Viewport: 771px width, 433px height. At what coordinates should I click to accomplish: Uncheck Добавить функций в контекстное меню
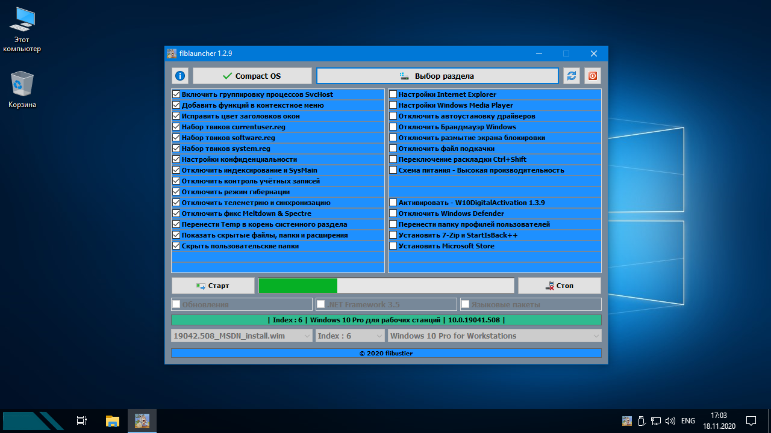[x=176, y=105]
